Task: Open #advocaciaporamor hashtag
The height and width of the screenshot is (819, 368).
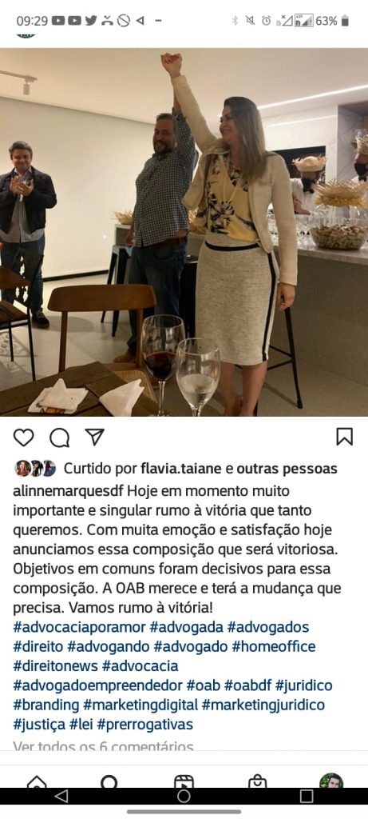Action: point(79,627)
